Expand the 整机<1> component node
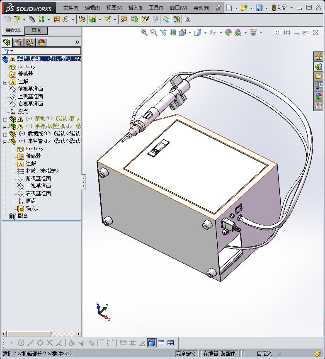 pyautogui.click(x=5, y=119)
